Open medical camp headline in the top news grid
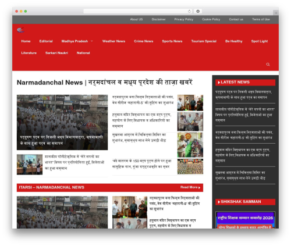Viewport: 291px width, 246px height. coord(139,137)
